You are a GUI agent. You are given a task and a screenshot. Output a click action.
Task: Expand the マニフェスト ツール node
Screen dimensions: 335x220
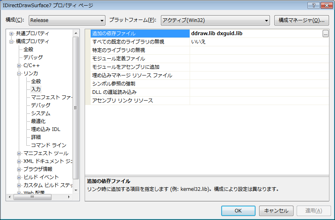coord(19,153)
